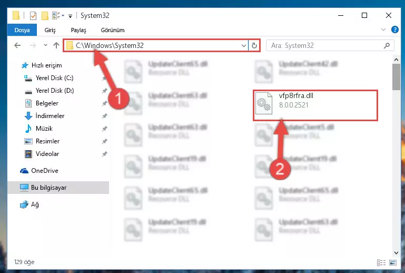Image resolution: width=405 pixels, height=273 pixels.
Task: Click the scroll up arrow of the file list
Action: 396,60
